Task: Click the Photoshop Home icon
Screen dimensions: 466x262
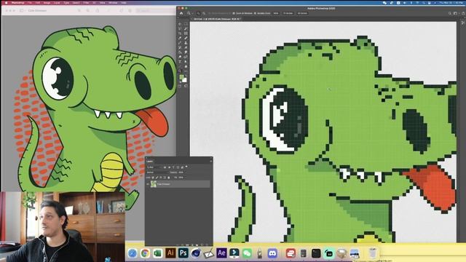Action: (x=181, y=13)
